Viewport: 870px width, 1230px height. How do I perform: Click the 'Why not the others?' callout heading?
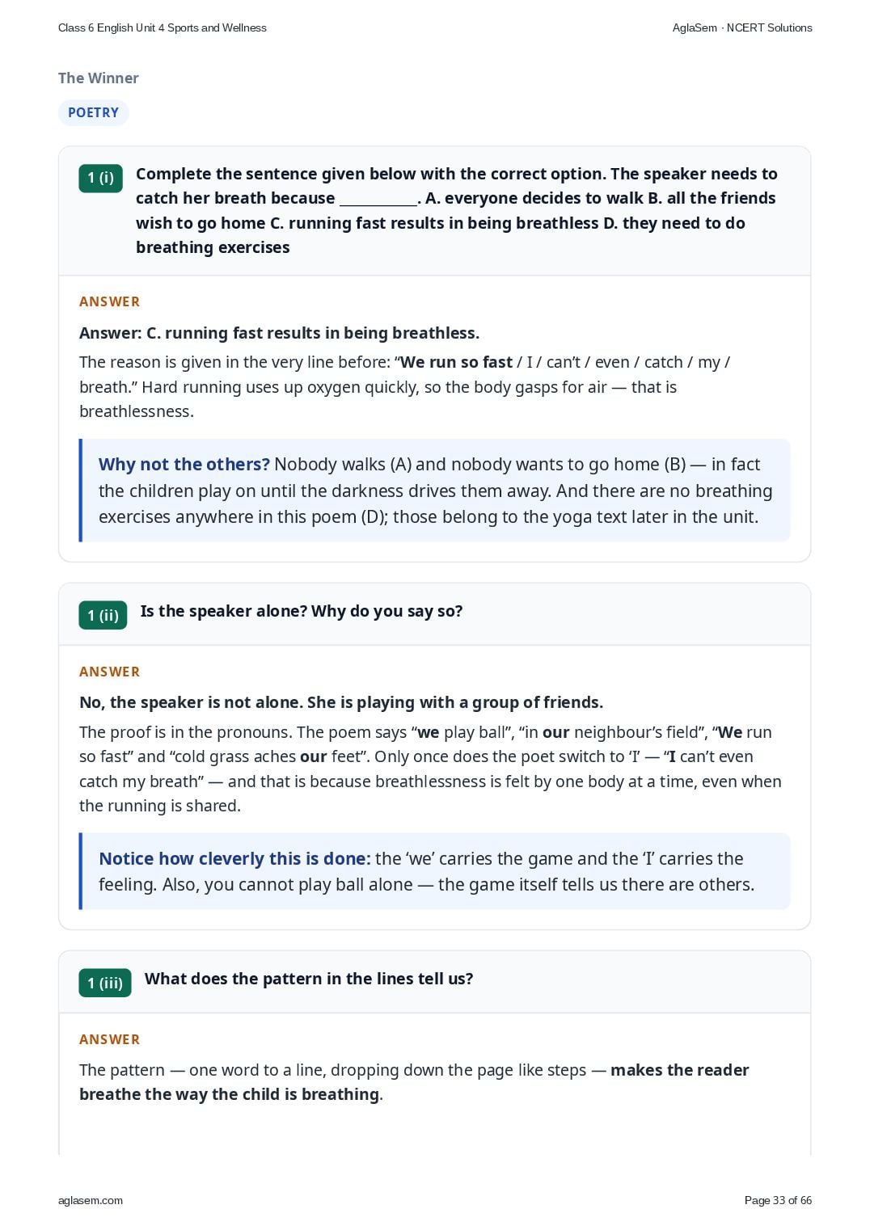click(x=184, y=464)
